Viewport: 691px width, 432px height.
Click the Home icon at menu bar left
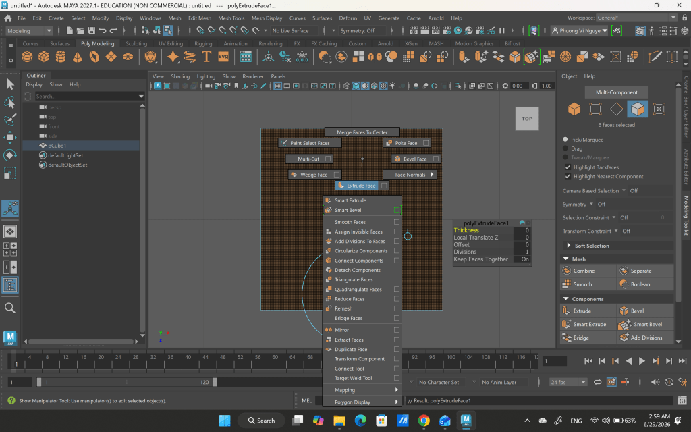(8, 18)
